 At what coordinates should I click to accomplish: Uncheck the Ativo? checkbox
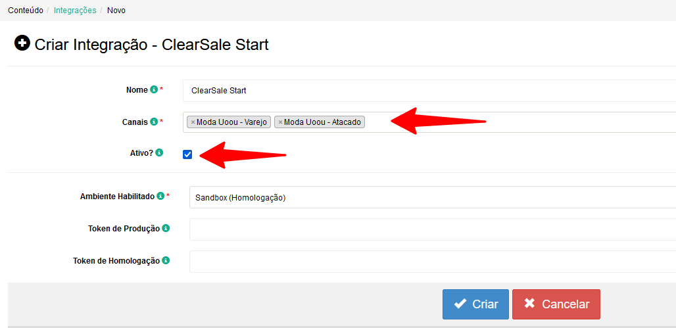point(187,154)
